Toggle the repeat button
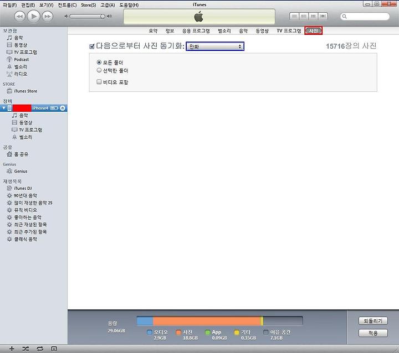 pos(40,349)
